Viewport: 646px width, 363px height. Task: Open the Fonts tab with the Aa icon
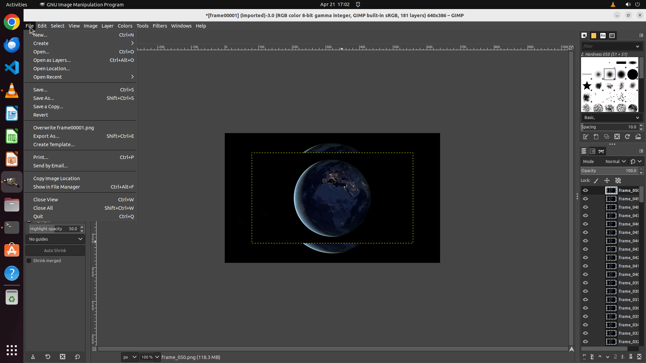click(x=603, y=36)
